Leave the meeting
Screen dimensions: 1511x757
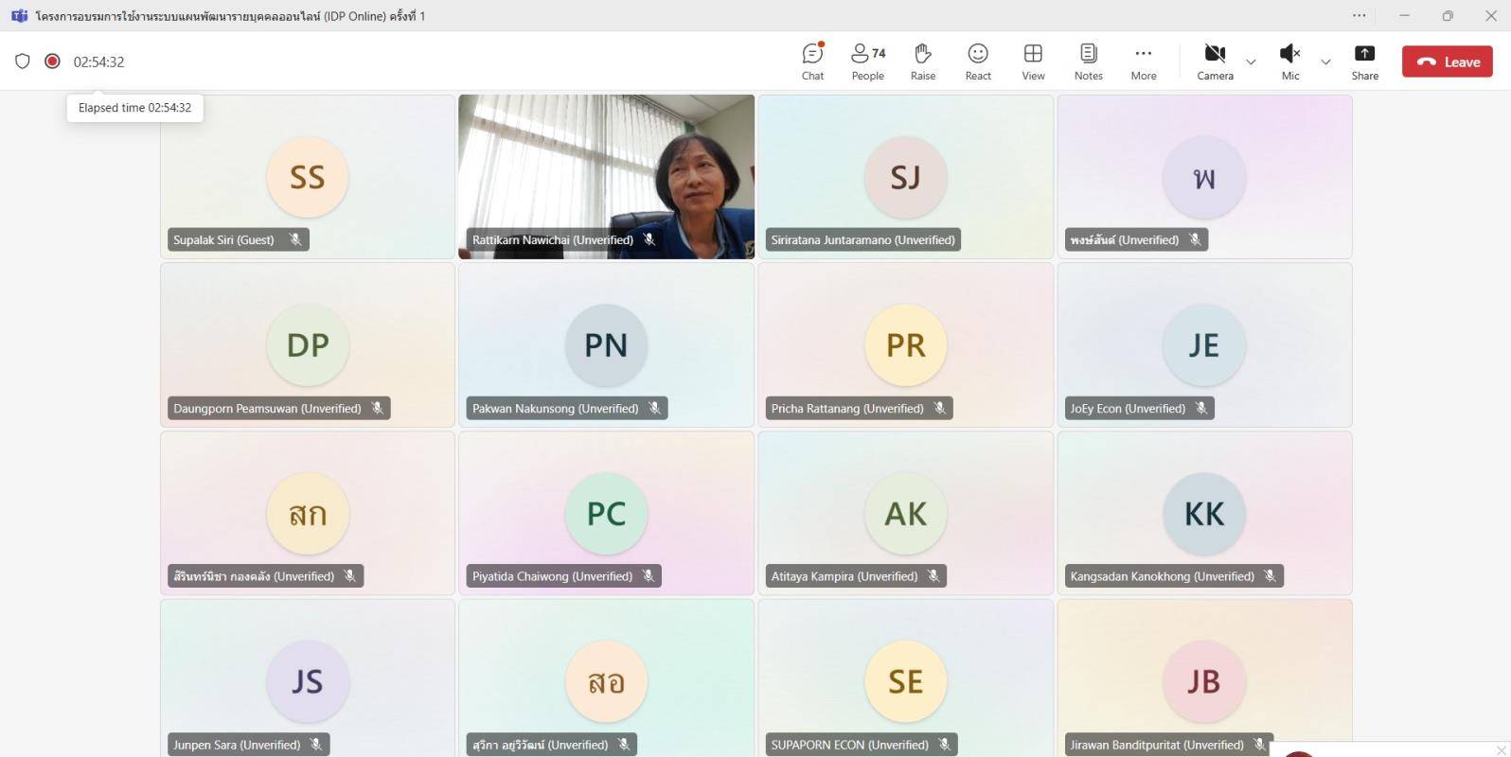1447,62
